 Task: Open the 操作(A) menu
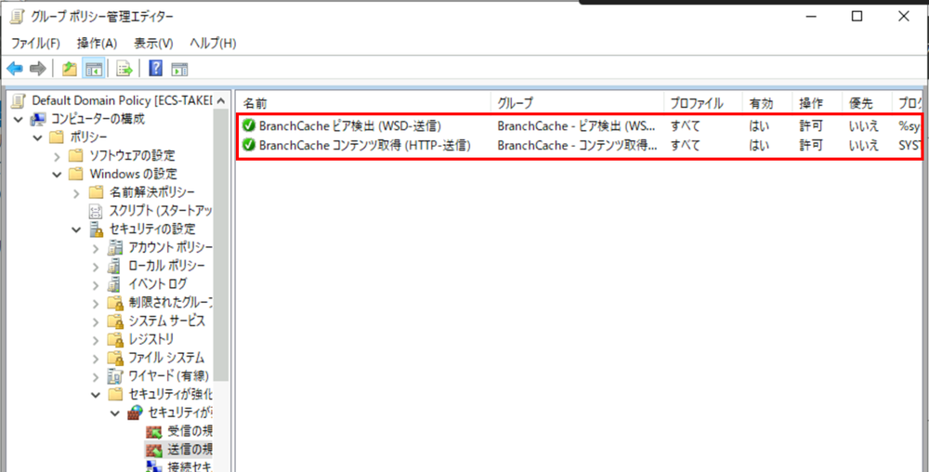click(x=98, y=44)
